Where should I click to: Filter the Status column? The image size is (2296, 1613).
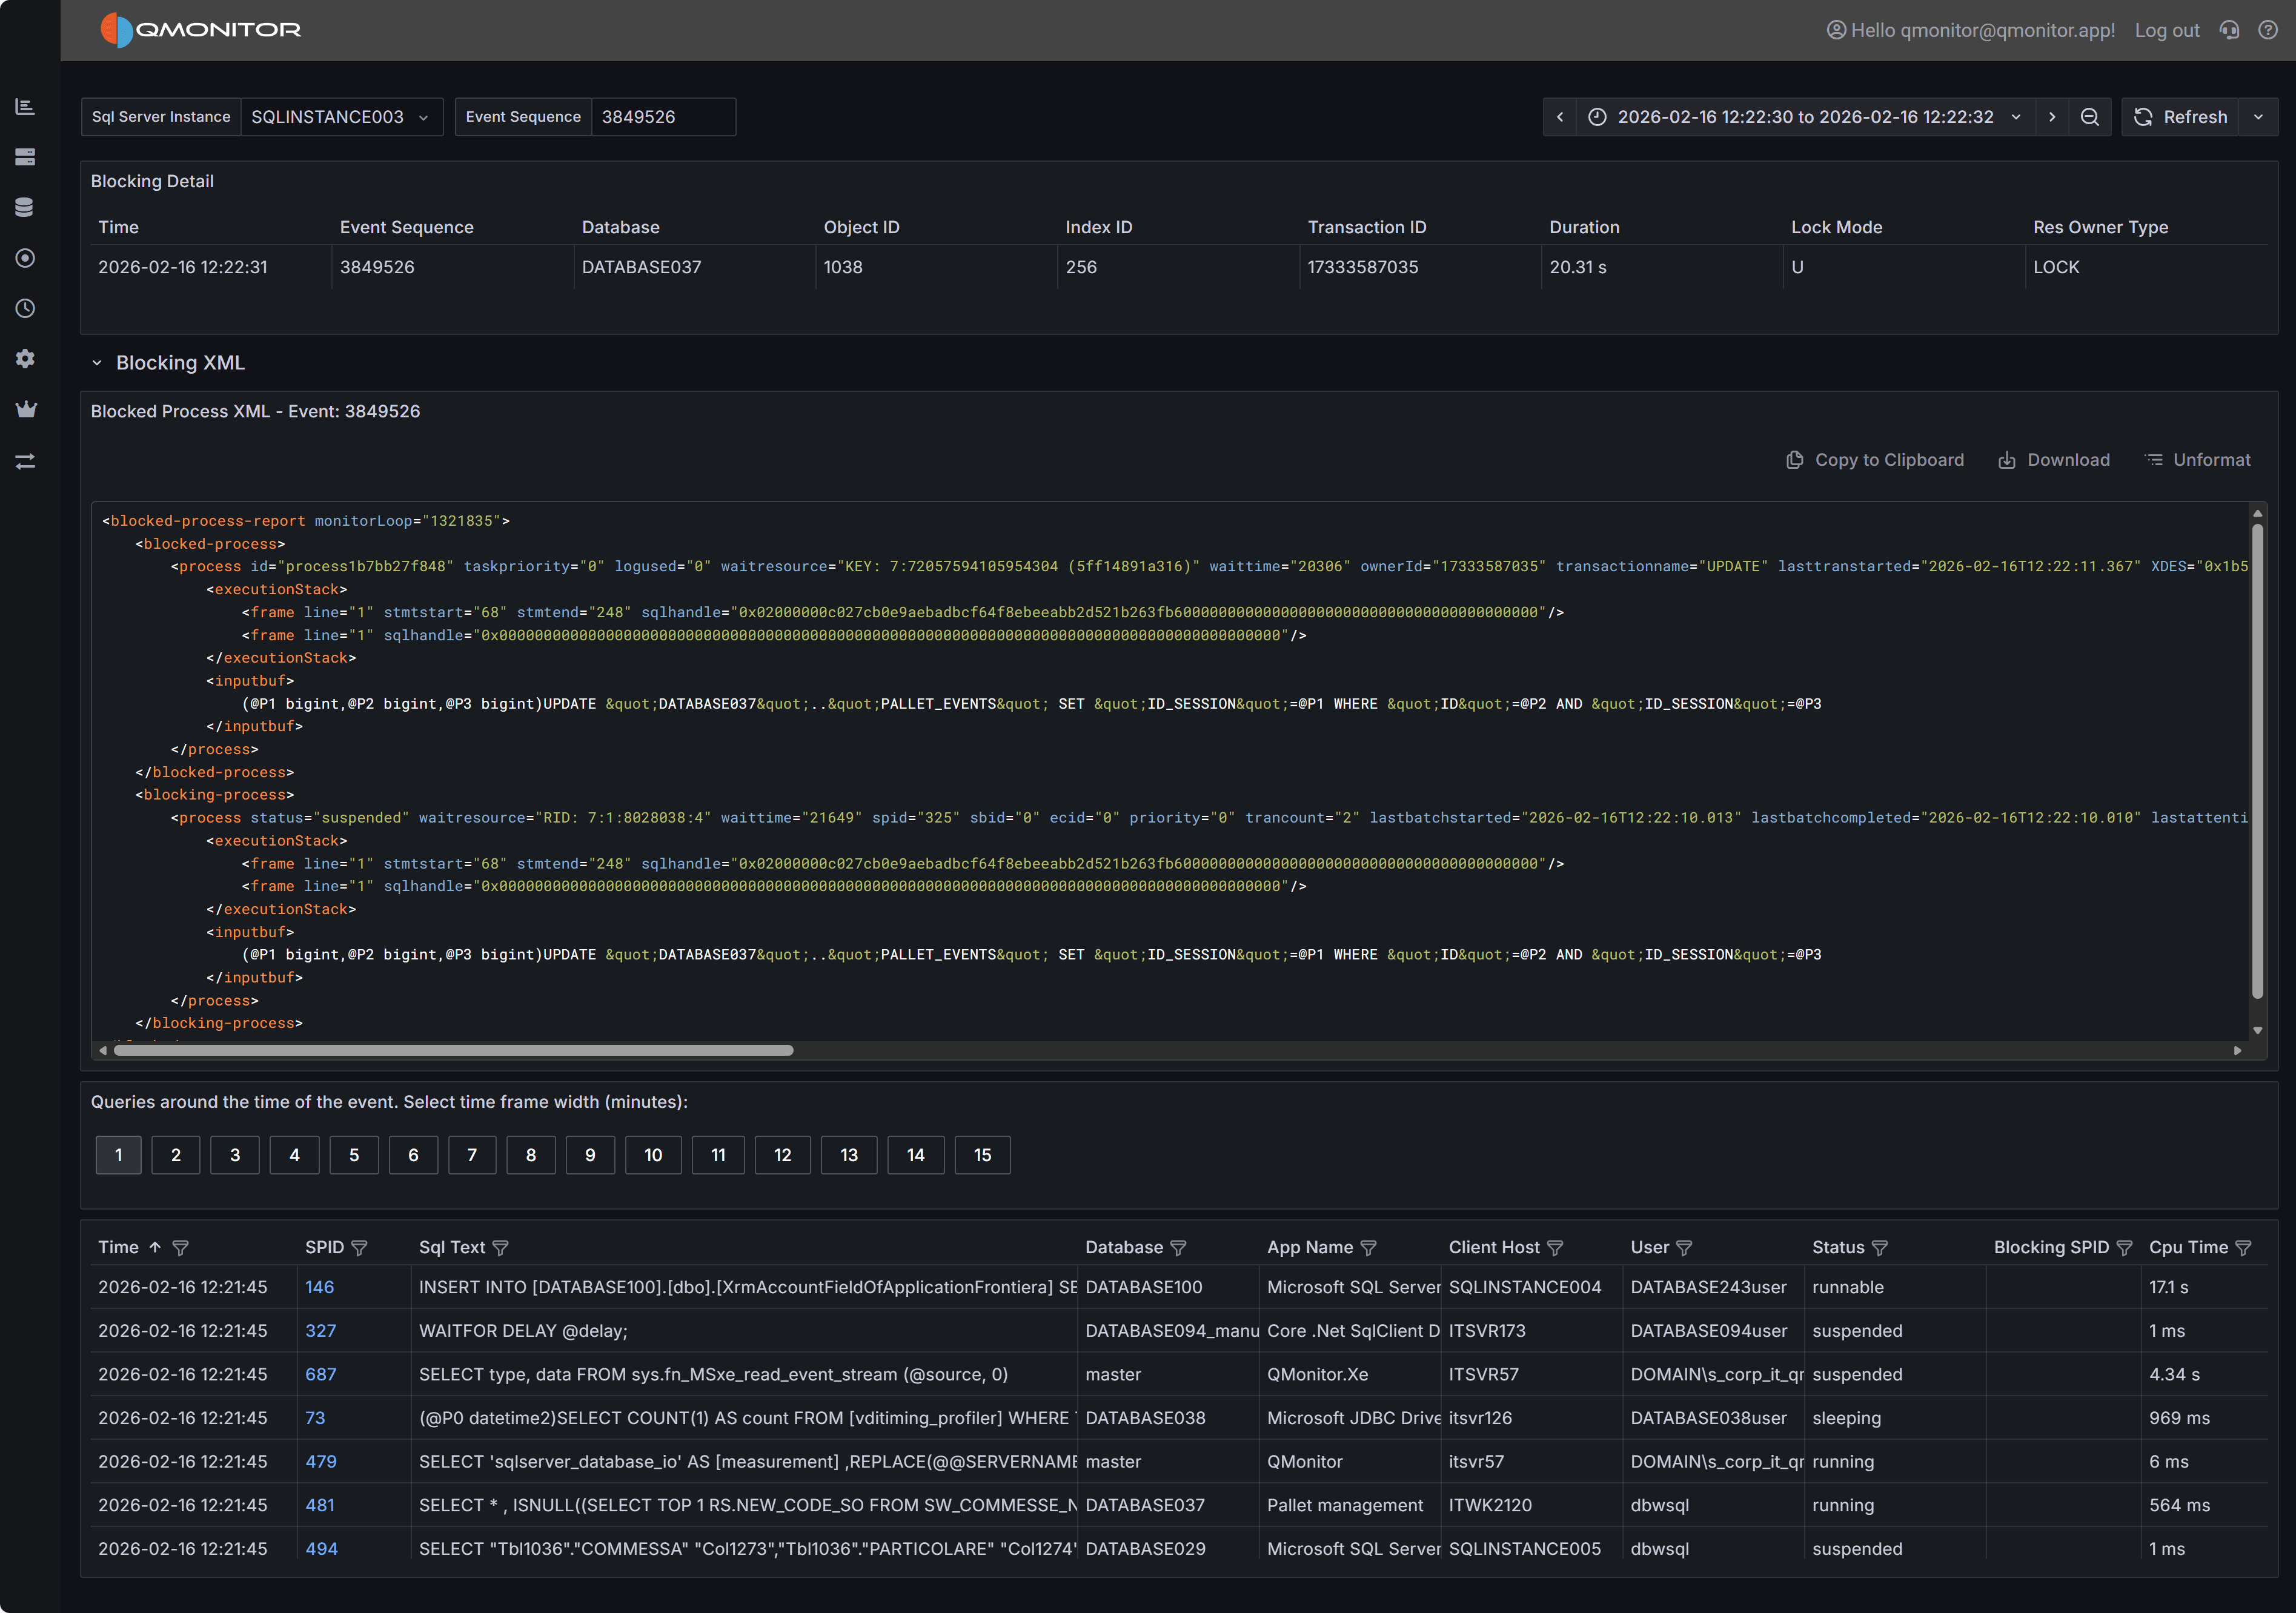[x=1879, y=1247]
